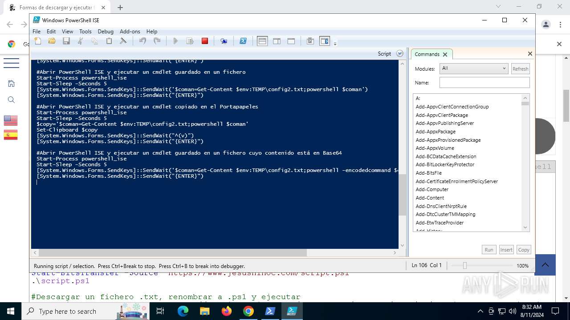Show script pane maximized icon
The image size is (570, 320).
[291, 41]
